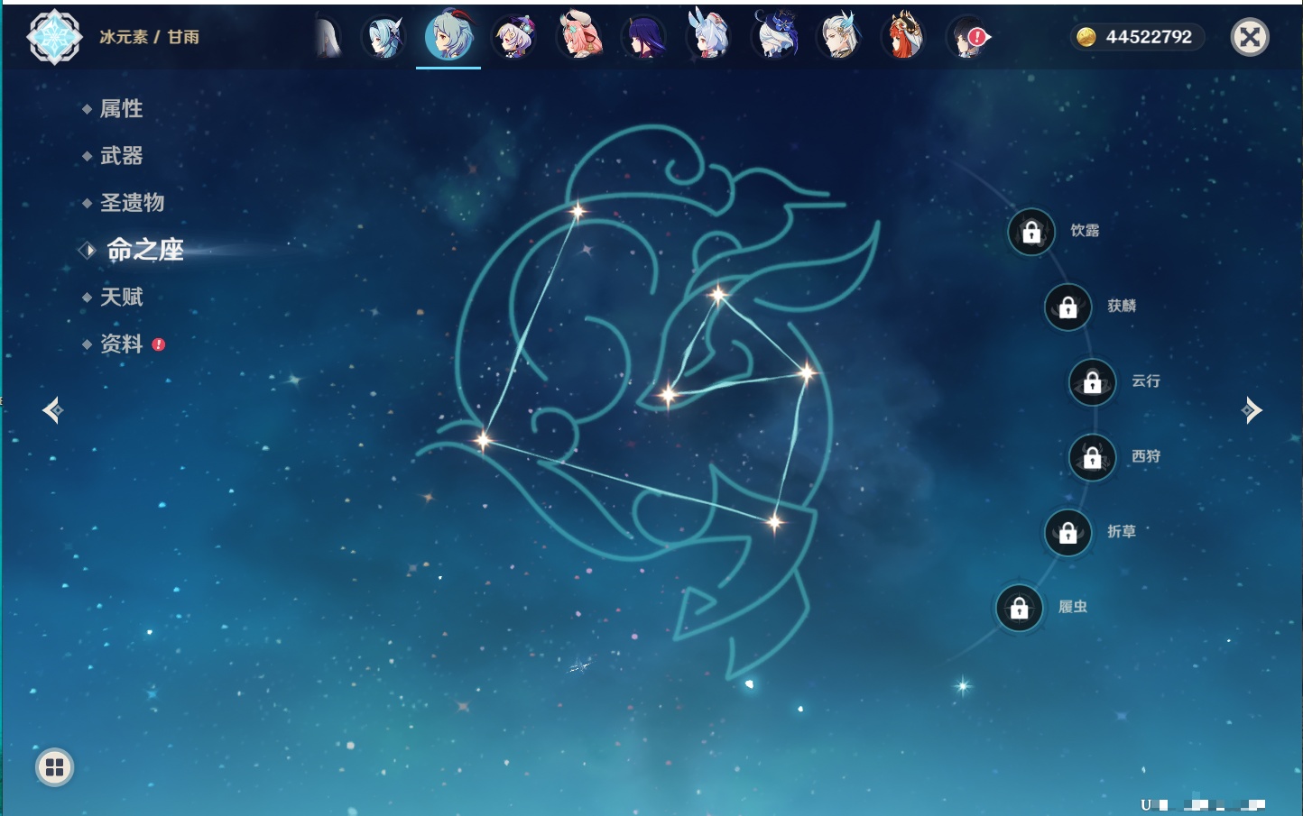The image size is (1303, 816).
Task: Switch to the 天赋 talents page
Action: [x=121, y=297]
